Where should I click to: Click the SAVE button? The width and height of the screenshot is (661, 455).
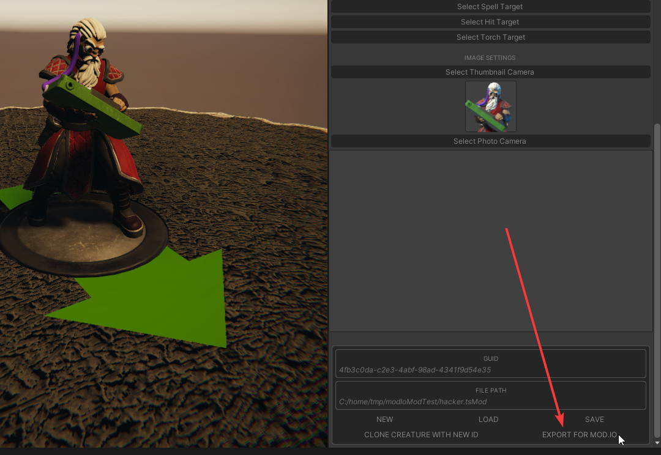coord(594,420)
